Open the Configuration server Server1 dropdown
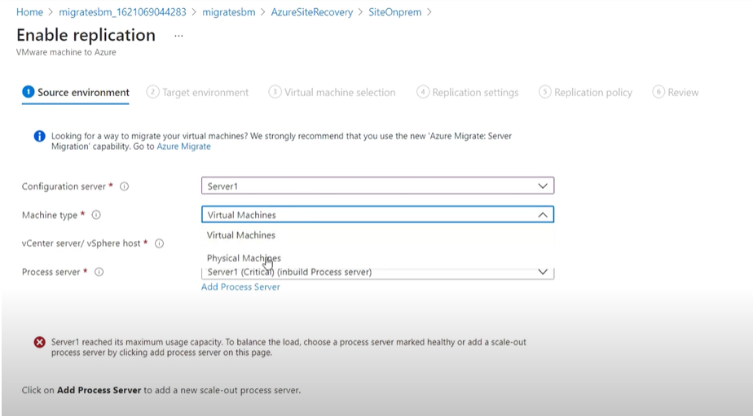This screenshot has height=416, width=753. click(377, 186)
